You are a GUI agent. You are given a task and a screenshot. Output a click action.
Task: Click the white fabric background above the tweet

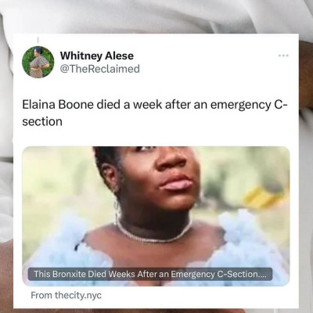[156, 16]
